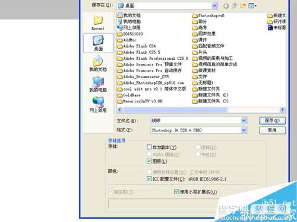Select the 新建文件夹 (2) folder
Viewport: 297px width, 222px height.
[x=210, y=95]
